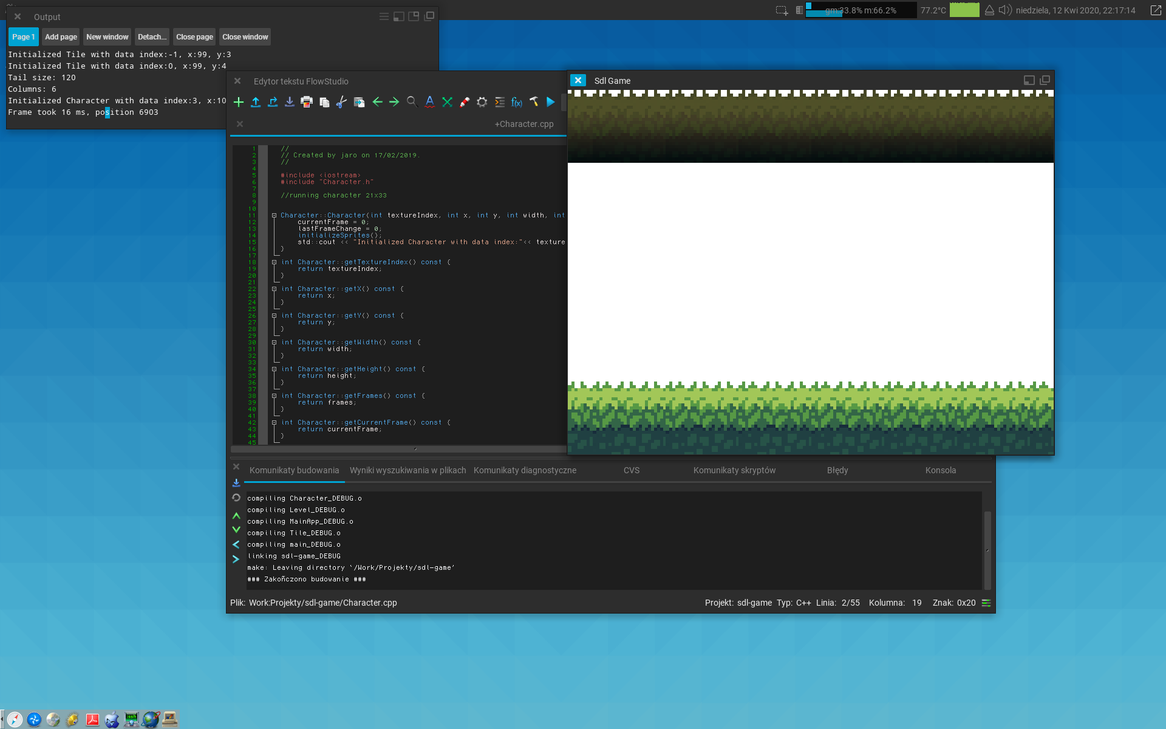Collapse the getX function fold marker
The width and height of the screenshot is (1166, 729).
point(274,289)
